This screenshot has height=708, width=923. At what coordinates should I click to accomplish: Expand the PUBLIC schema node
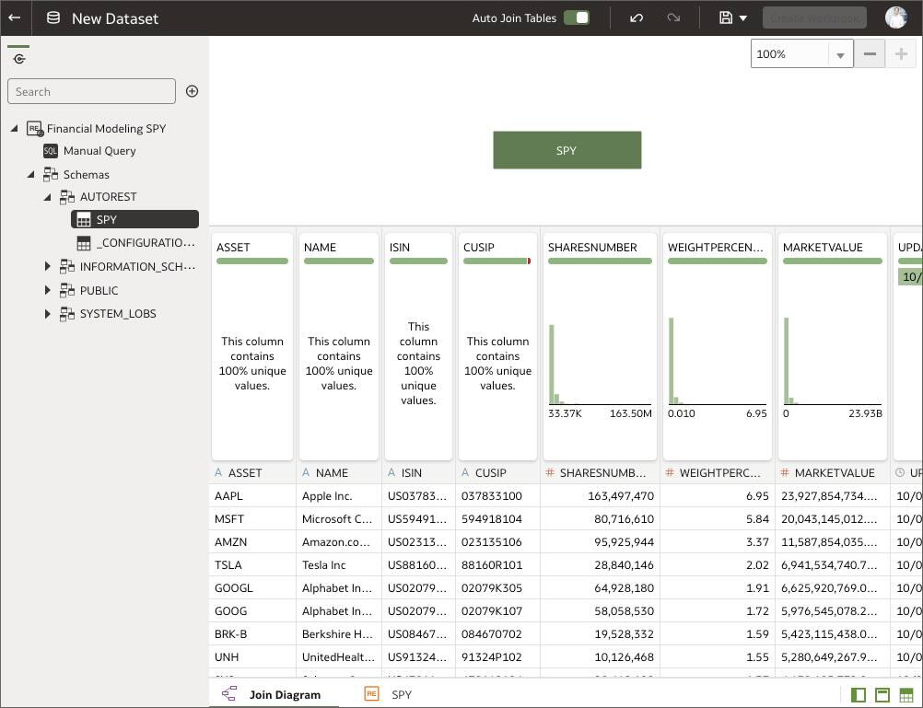coord(48,290)
